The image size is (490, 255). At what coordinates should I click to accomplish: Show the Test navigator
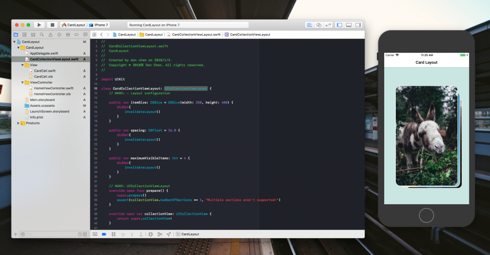pos(59,35)
